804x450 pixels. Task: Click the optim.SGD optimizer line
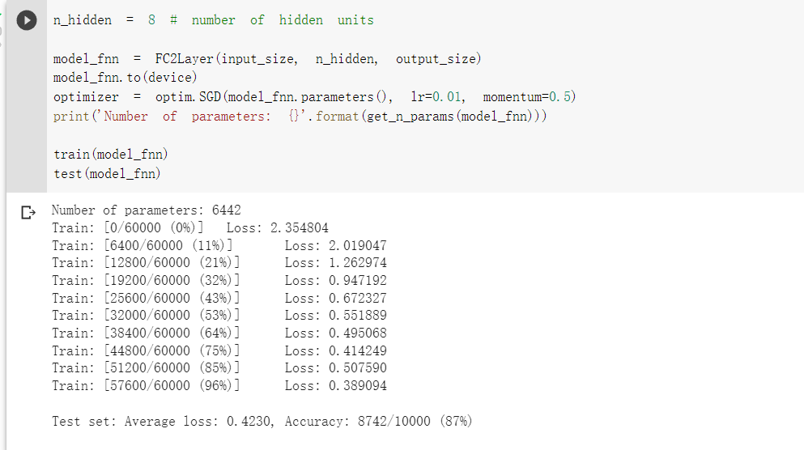314,97
